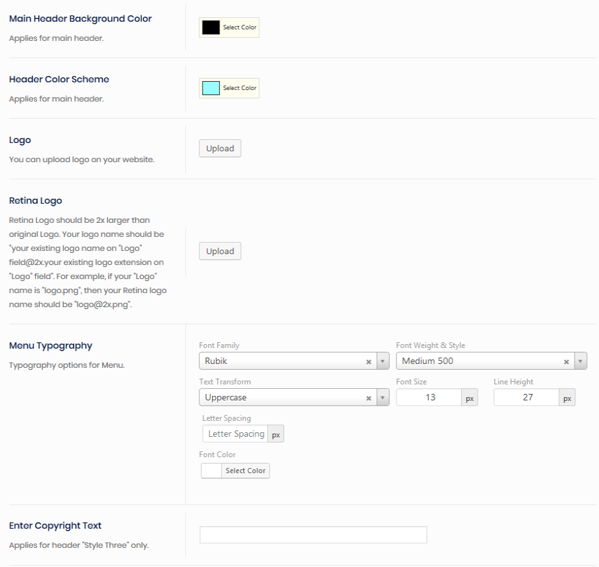Click the Enter Copyright Text input field

click(313, 535)
